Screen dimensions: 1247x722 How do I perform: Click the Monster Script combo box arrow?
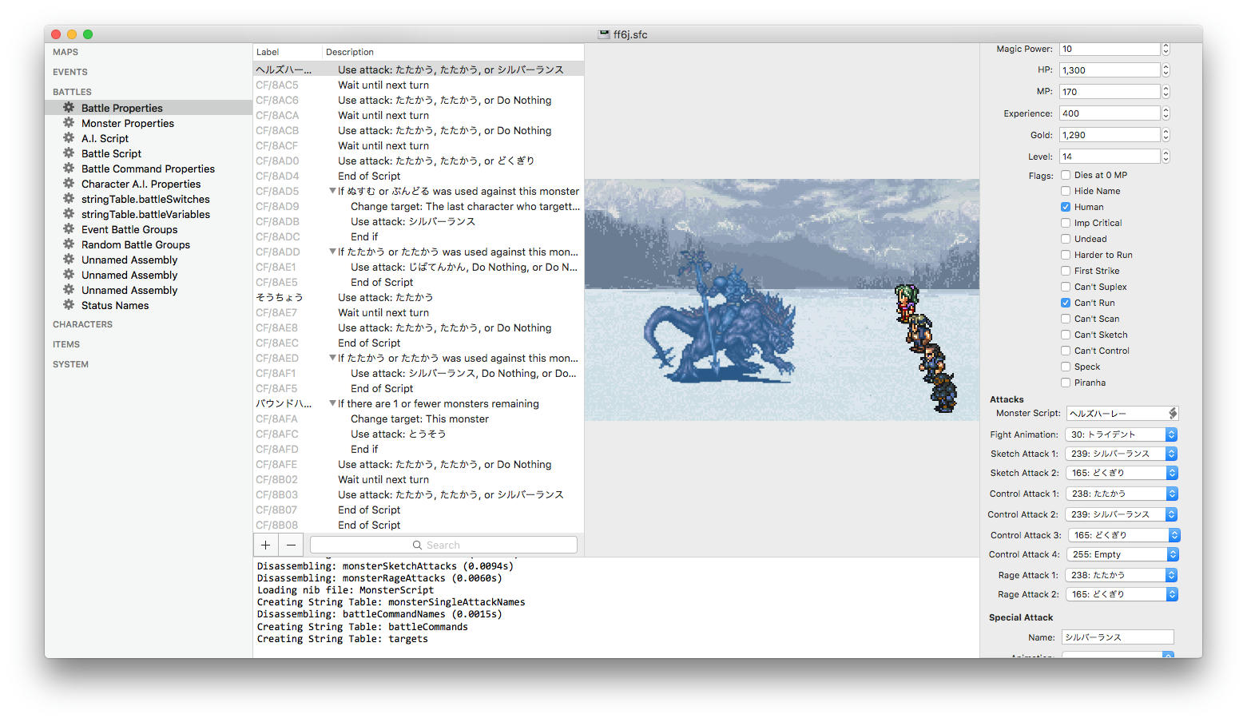tap(1173, 413)
